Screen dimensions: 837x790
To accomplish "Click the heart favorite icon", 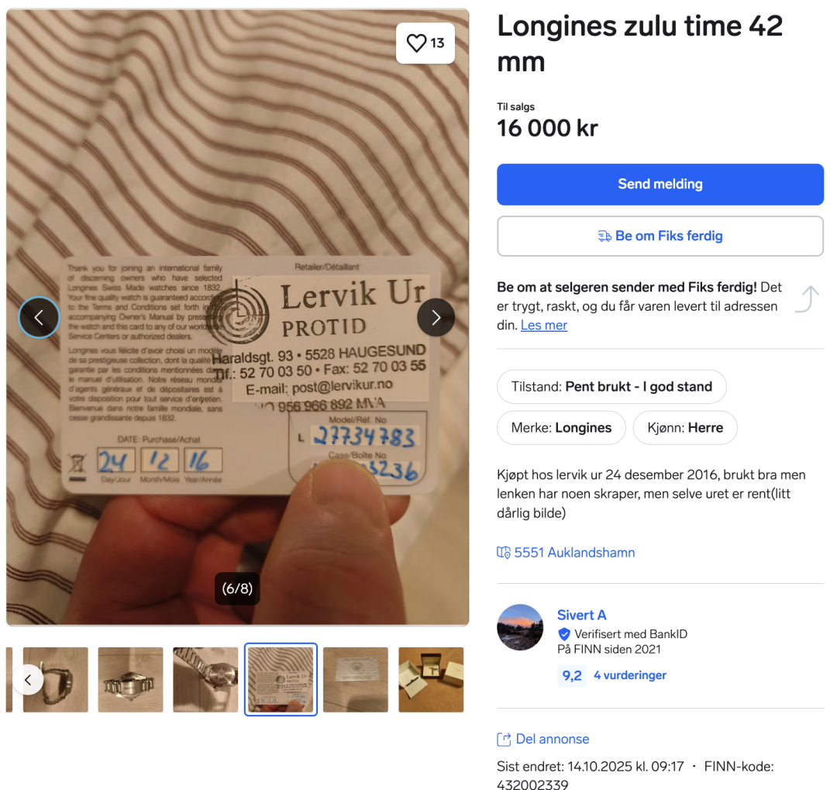I will [416, 43].
